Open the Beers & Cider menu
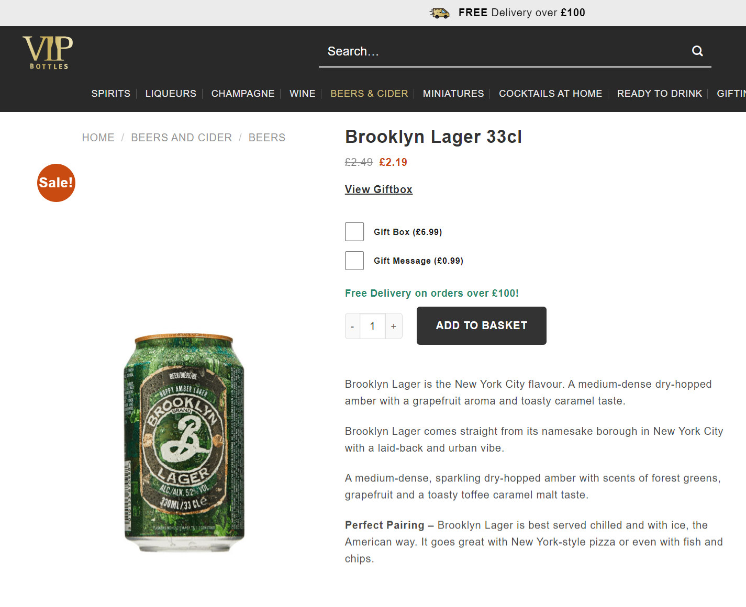 [x=369, y=94]
